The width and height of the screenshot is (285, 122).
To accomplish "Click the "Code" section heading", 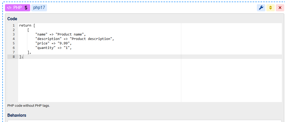I will (12, 19).
